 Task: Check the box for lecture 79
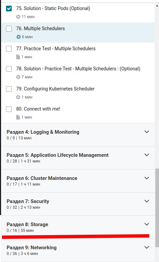coord(9,89)
